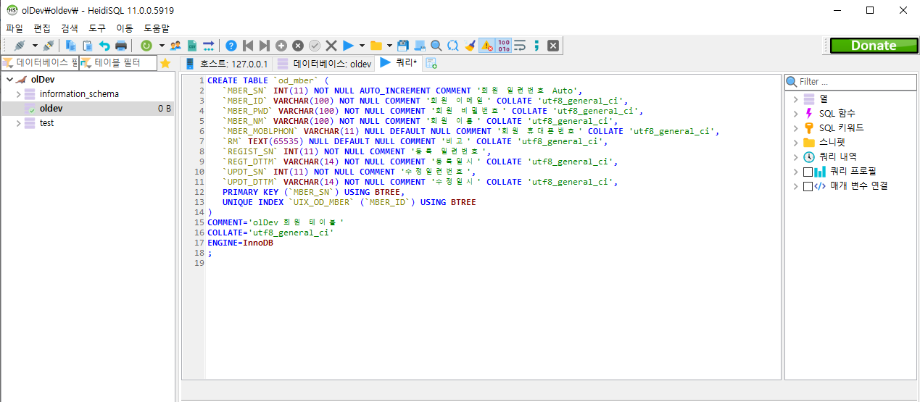Click the disconnect session plug icon

point(48,46)
